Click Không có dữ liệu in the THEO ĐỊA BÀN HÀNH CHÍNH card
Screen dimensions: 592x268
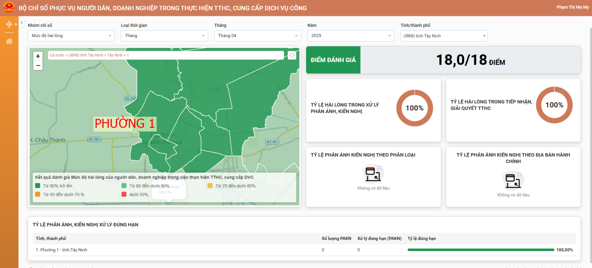point(513,195)
